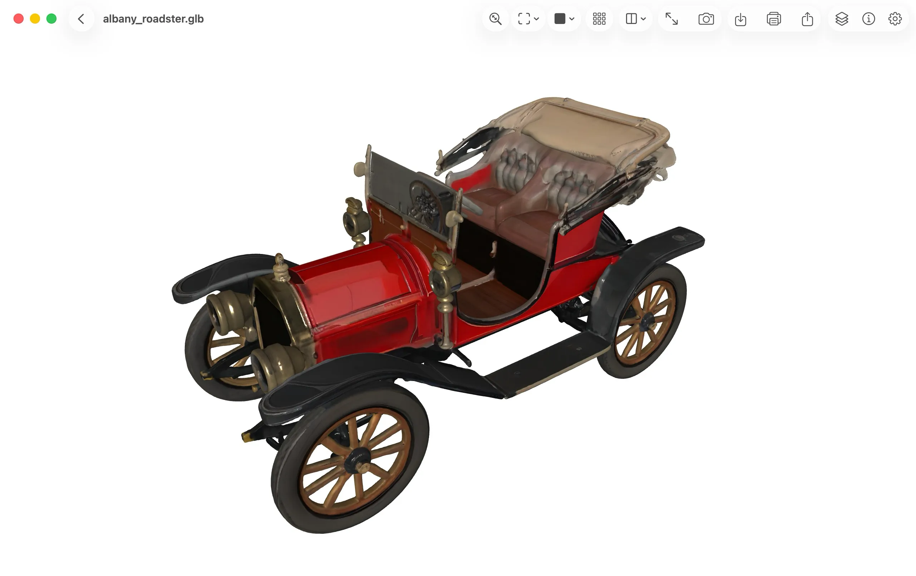916x576 pixels.
Task: Click the zoom magnifier icon
Action: [495, 19]
